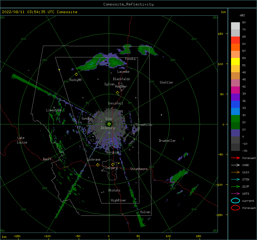Click the yellow diamond marker beside RockyMH

76,74
